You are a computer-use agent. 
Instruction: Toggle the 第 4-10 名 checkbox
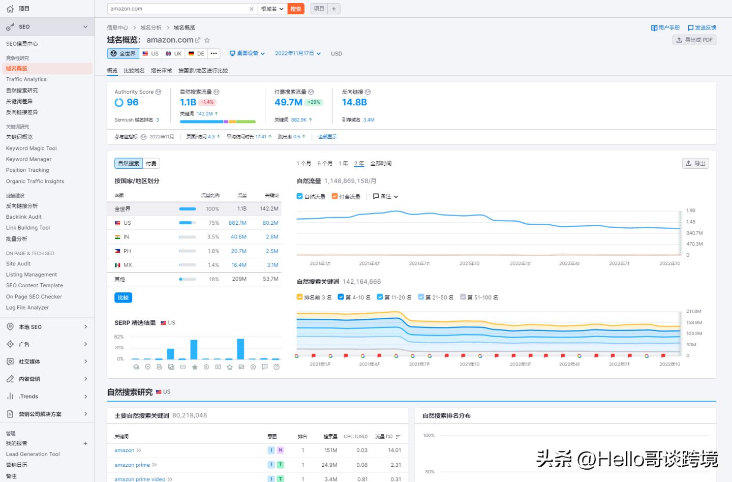coord(341,297)
